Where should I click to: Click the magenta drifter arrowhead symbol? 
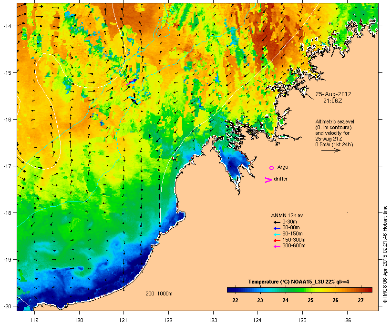point(268,180)
